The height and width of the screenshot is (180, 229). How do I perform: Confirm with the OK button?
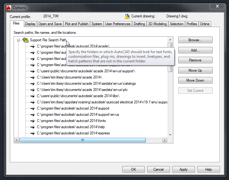pyautogui.click(x=133, y=169)
